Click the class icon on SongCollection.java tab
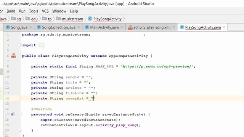This screenshot has width=244, height=137. pos(39,27)
